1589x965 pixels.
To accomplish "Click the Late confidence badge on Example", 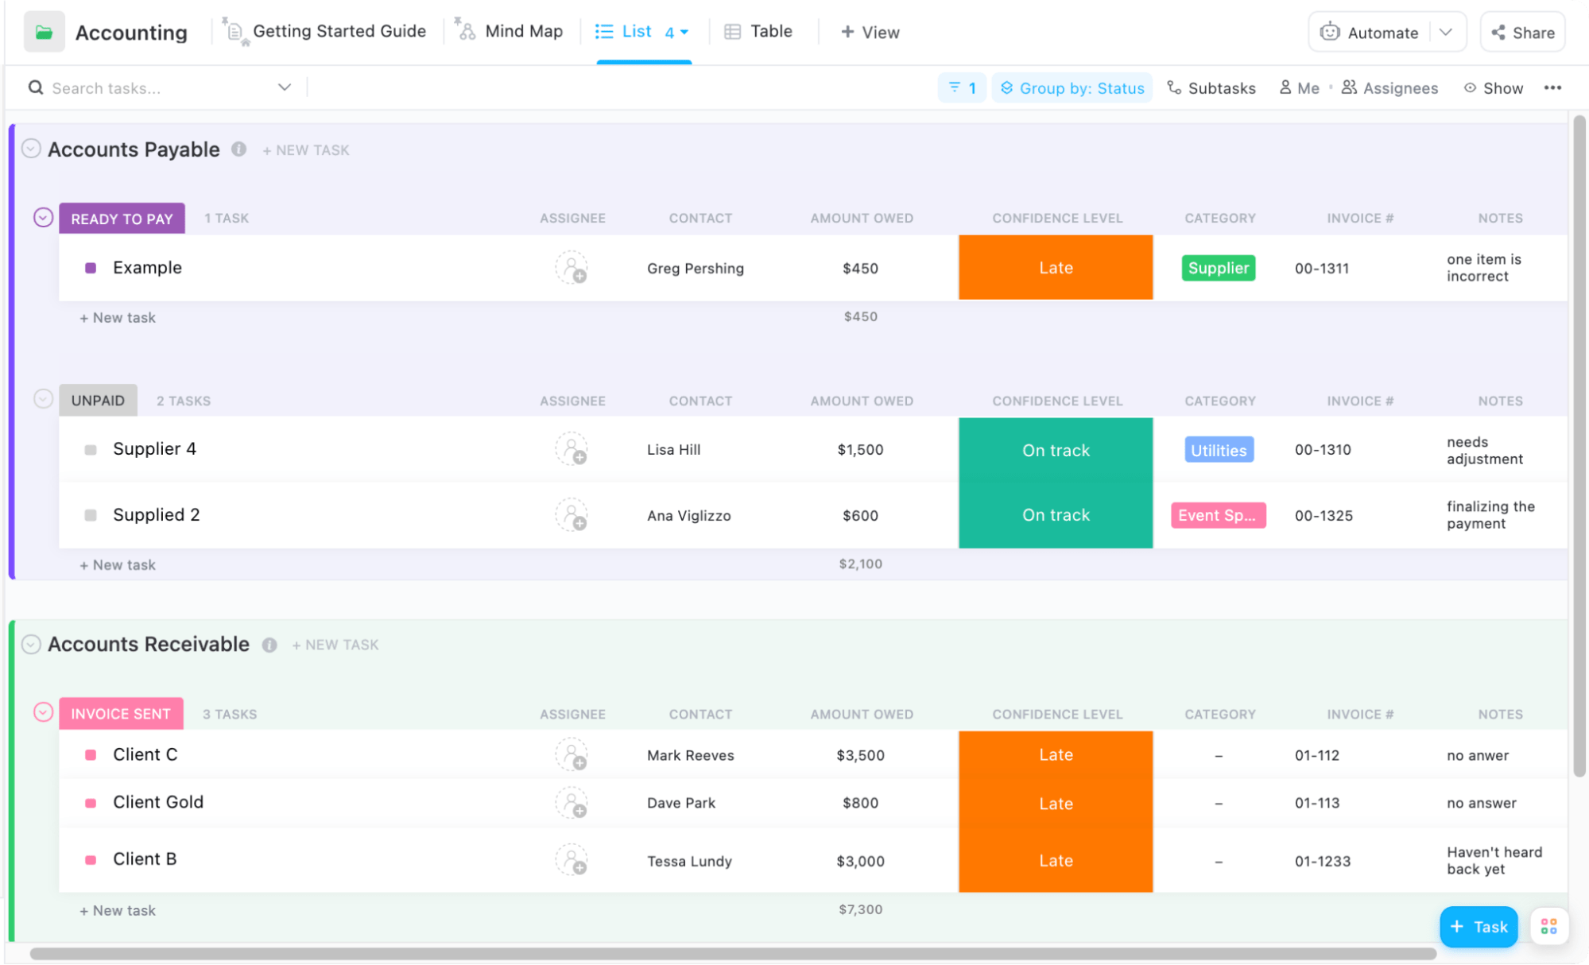I will pos(1056,268).
